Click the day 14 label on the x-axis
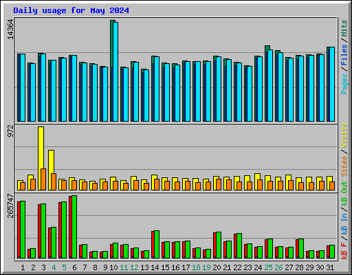The image size is (352, 275). coord(155,267)
